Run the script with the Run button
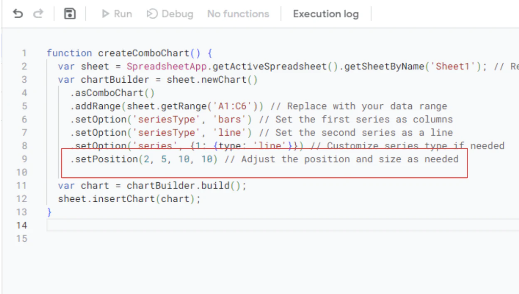The height and width of the screenshot is (294, 519). tap(117, 14)
